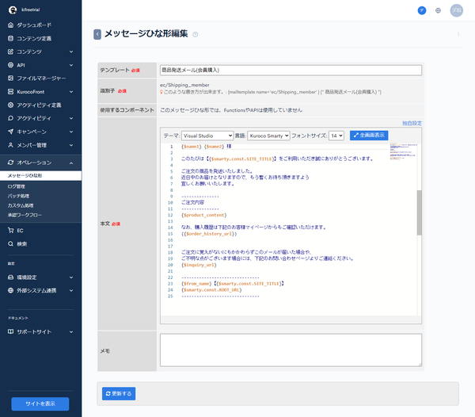Expand the API submenu chevron
The image size is (475, 417).
tap(71, 65)
